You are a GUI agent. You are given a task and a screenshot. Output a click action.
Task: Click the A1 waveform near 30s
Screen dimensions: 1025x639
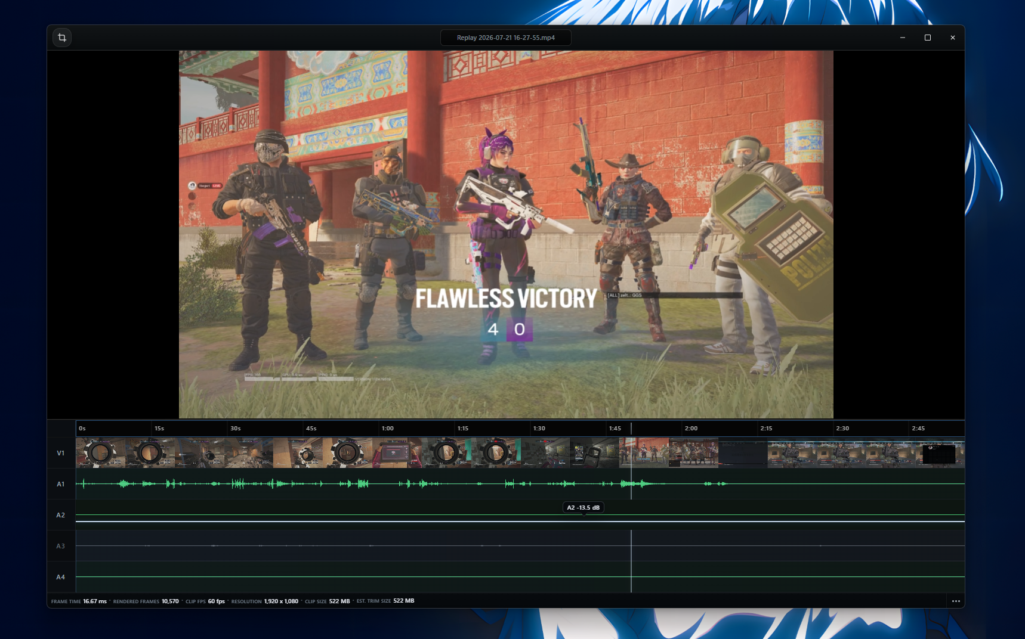(x=237, y=483)
